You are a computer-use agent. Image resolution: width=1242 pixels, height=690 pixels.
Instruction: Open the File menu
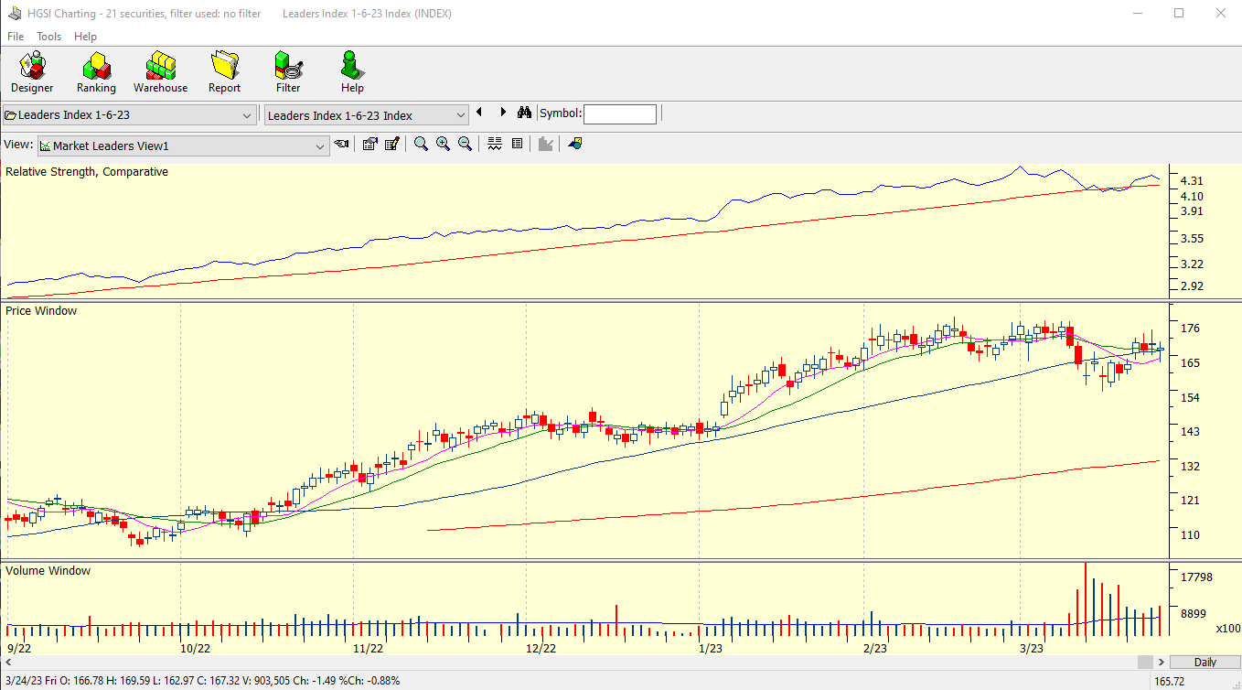(16, 37)
